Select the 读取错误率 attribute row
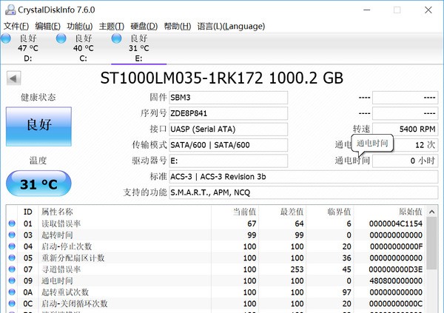 click(x=216, y=223)
